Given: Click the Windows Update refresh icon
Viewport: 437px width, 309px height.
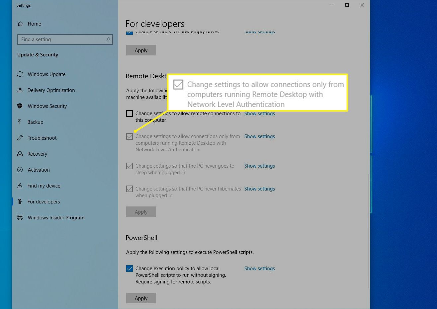Looking at the screenshot, I should tap(20, 74).
